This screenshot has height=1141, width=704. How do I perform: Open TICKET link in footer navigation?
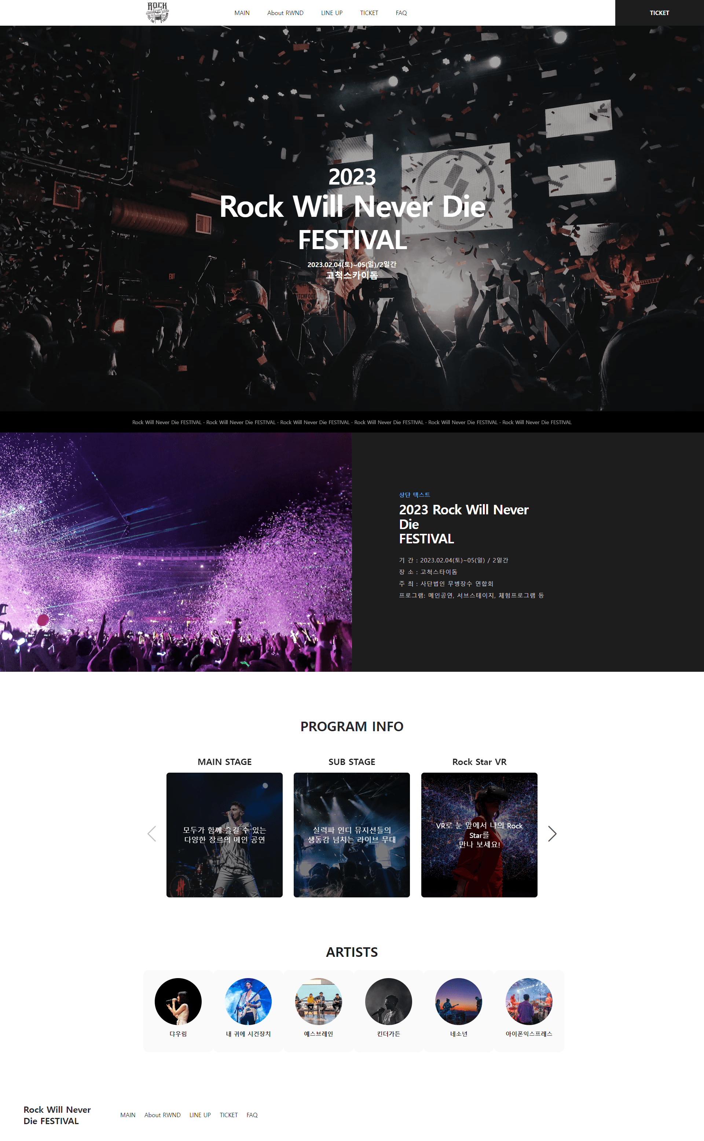228,1115
